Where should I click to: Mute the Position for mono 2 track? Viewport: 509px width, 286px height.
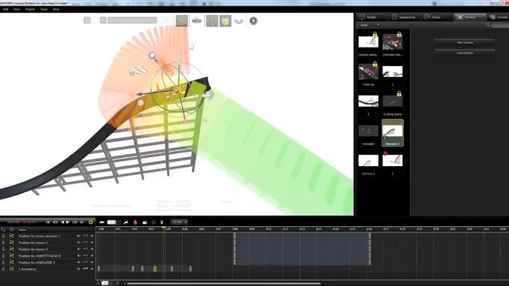pos(79,249)
